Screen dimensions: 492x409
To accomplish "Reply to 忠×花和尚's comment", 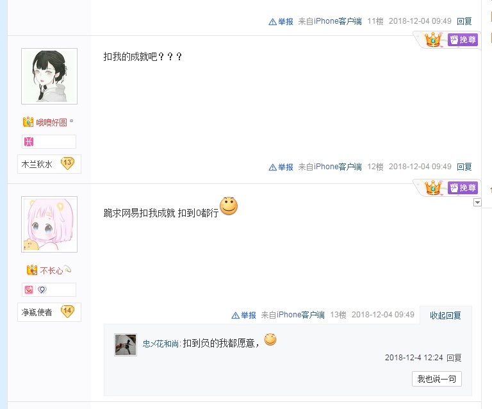I will (454, 358).
